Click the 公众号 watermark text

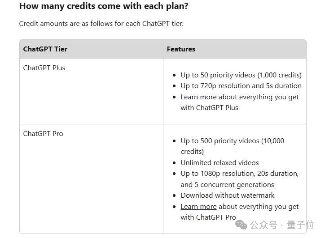[x=264, y=225]
